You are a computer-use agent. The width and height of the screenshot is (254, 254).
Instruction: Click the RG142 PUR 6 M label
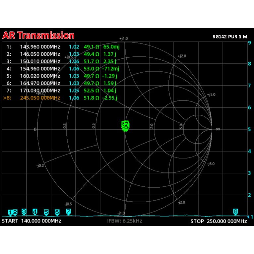coord(230,37)
